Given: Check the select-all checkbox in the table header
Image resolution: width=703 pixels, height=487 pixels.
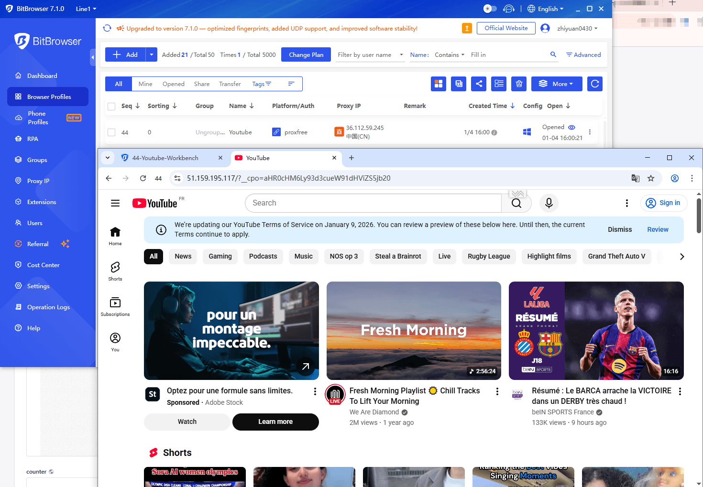Looking at the screenshot, I should tap(111, 106).
